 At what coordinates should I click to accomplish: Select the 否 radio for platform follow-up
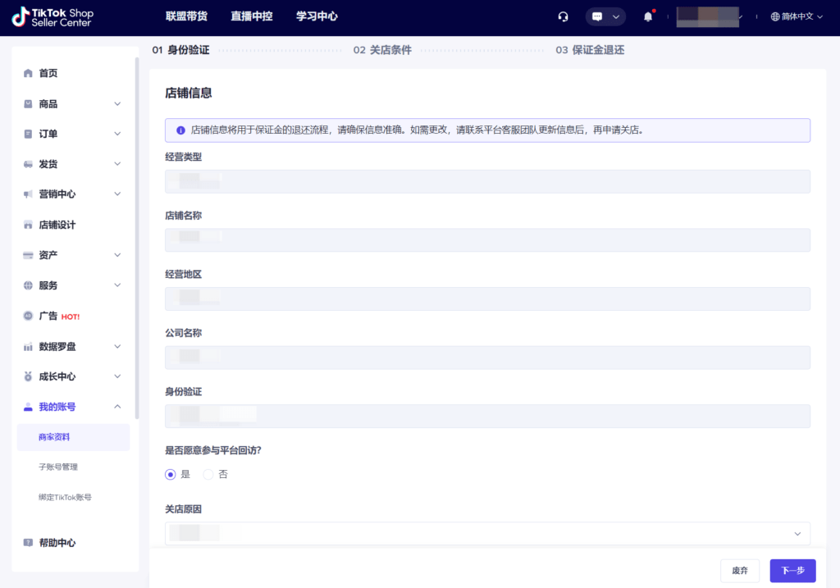point(208,474)
